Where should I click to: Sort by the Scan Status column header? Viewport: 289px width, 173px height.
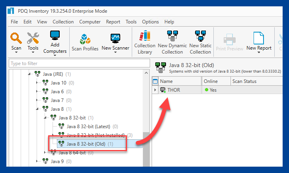pos(257,81)
